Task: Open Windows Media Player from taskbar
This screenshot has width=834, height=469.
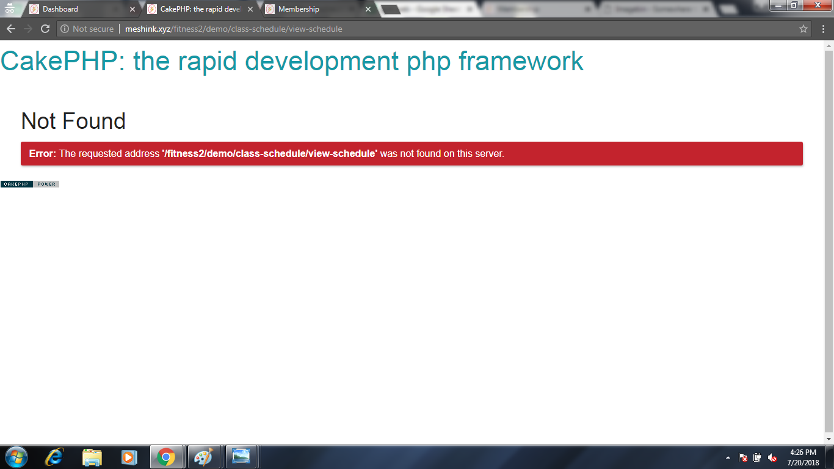Action: (128, 457)
